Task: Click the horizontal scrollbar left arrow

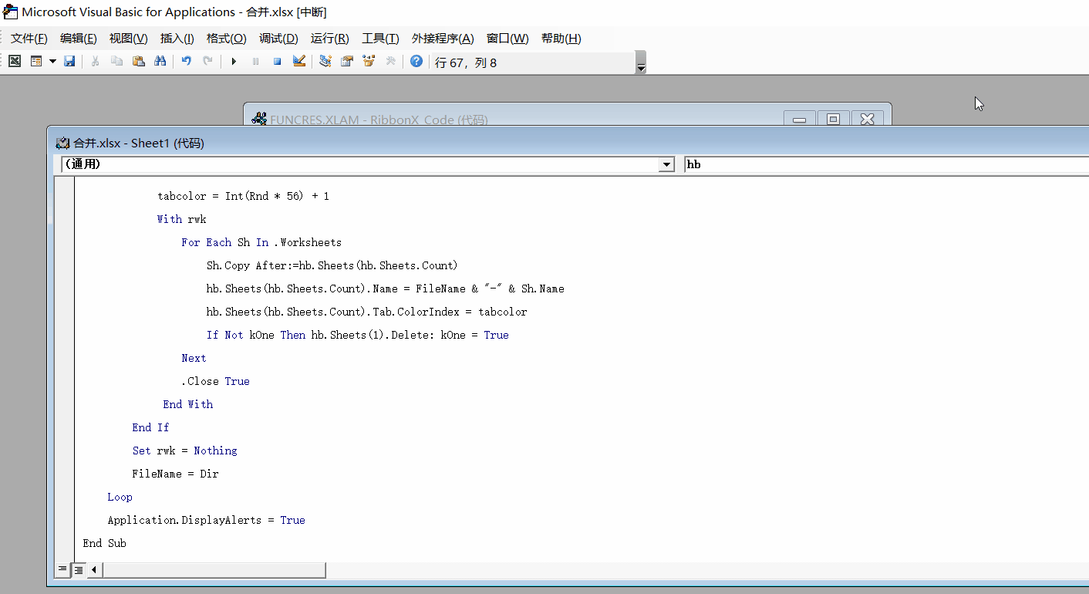Action: pyautogui.click(x=95, y=570)
